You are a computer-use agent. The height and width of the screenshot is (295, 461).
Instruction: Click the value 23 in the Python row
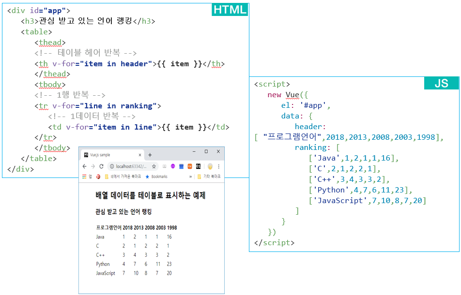click(x=169, y=264)
